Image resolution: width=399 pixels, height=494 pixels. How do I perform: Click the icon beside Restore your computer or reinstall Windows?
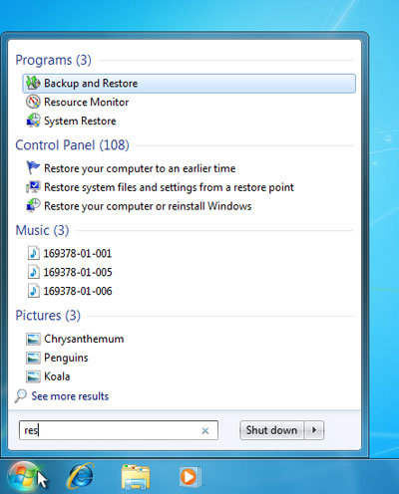[33, 205]
